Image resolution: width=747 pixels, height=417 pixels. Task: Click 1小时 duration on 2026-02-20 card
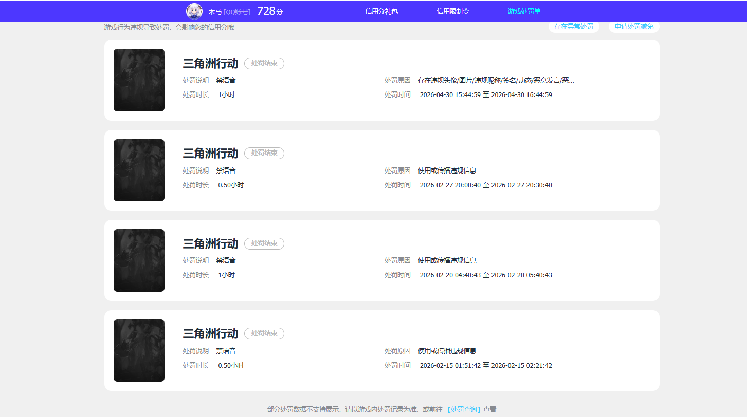pyautogui.click(x=226, y=275)
